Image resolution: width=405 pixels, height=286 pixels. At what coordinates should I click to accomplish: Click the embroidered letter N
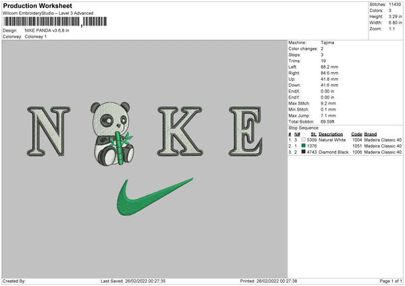49,131
